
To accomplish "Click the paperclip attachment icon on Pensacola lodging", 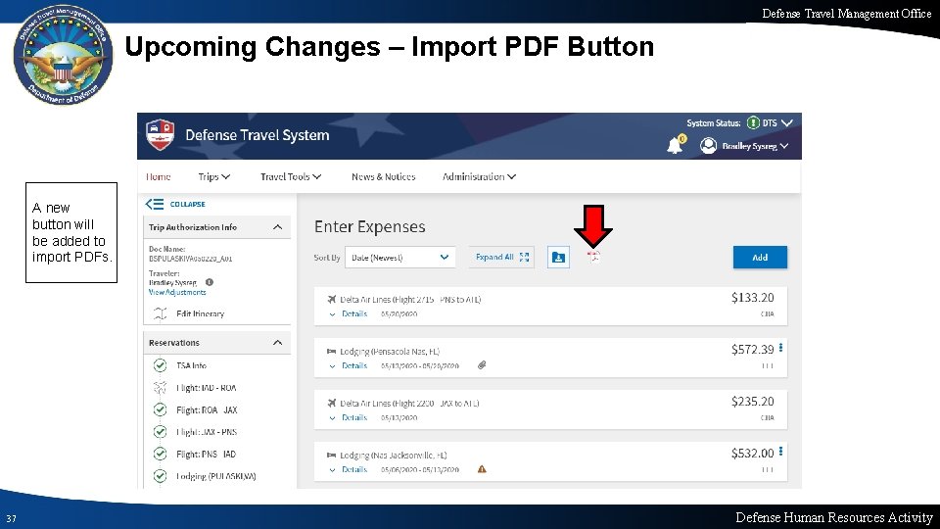I will tap(482, 364).
